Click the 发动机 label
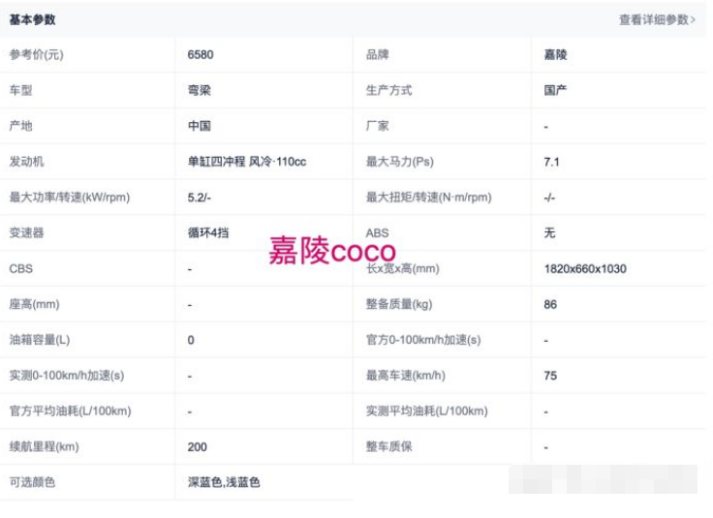 click(x=27, y=162)
